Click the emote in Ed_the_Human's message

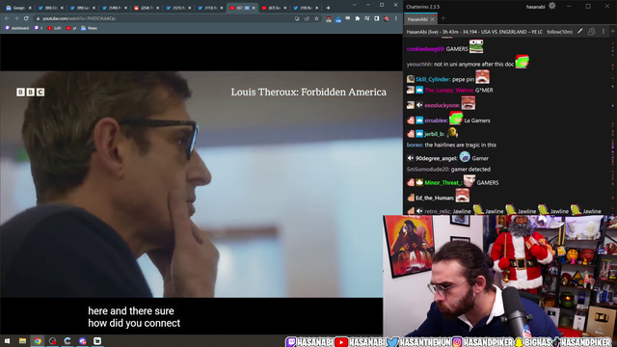pos(463,196)
